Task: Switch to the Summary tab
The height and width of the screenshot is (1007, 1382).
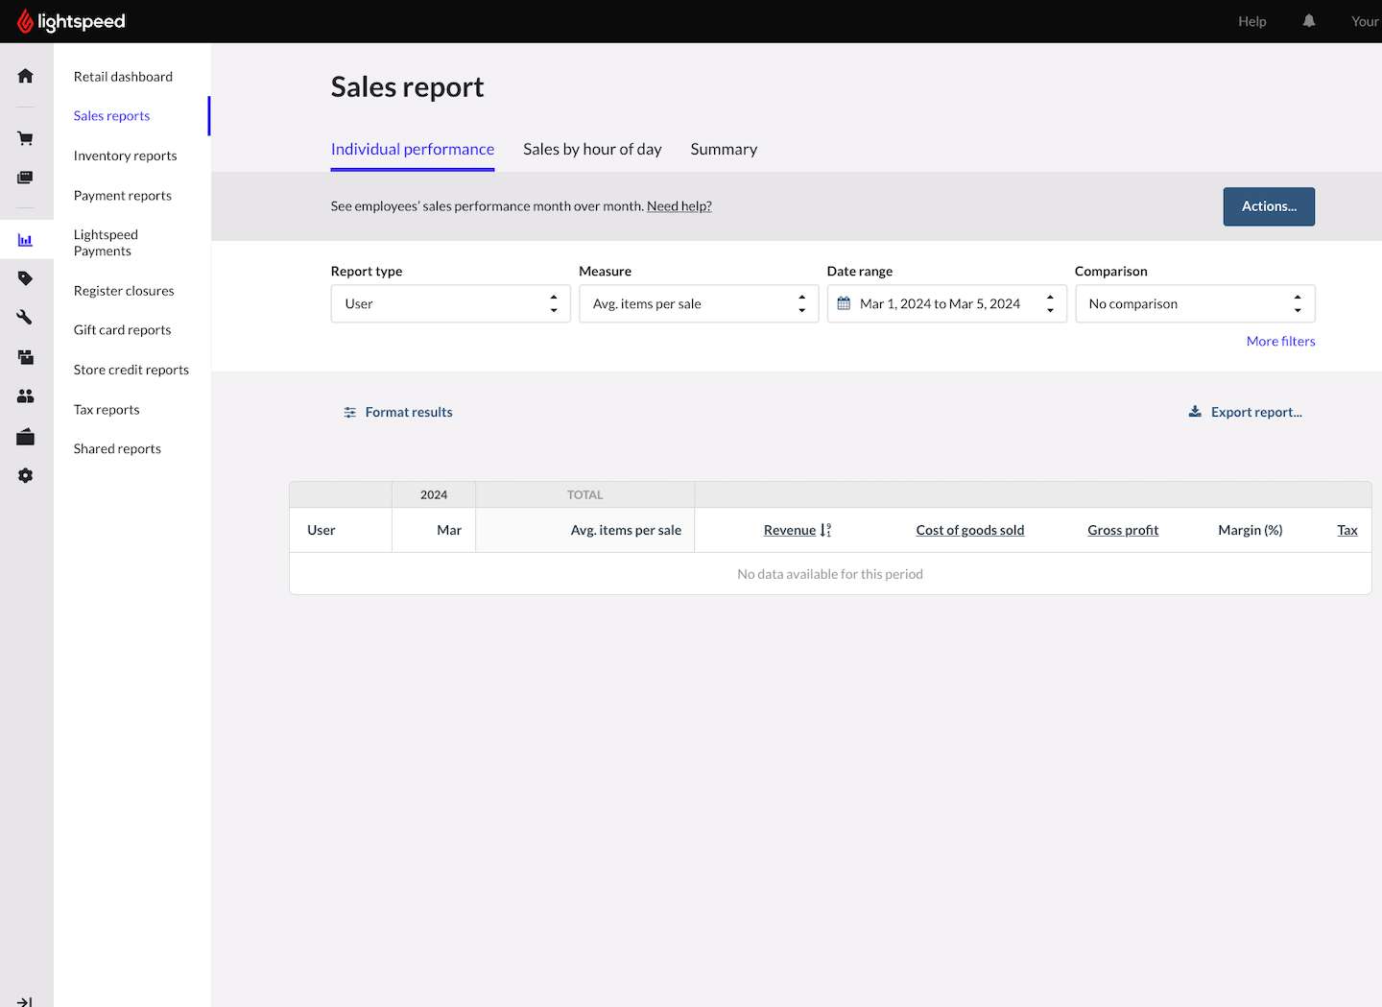Action: (724, 149)
